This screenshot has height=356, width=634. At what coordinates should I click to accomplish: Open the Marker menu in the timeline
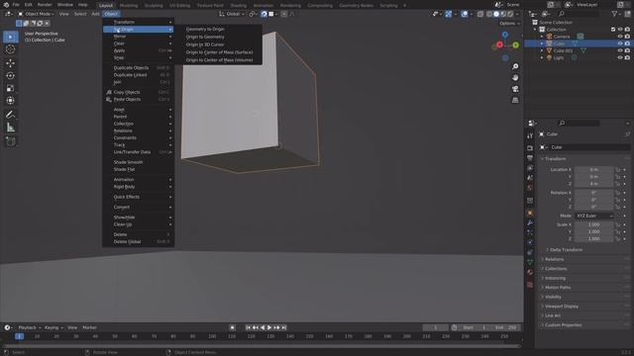point(90,327)
